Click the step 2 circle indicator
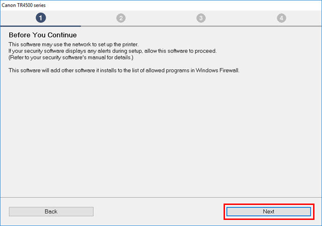Viewport: 322px width, 226px height. [121, 18]
